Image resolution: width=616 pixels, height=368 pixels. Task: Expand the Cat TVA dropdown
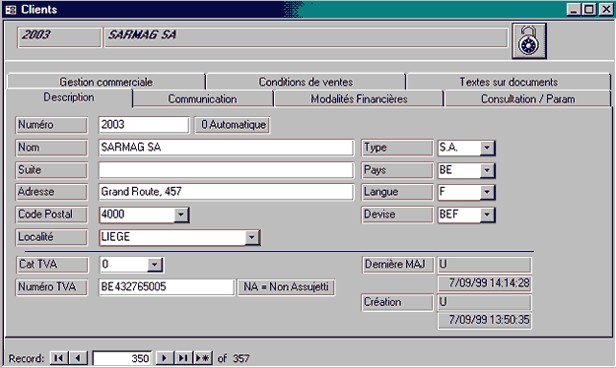click(x=155, y=265)
